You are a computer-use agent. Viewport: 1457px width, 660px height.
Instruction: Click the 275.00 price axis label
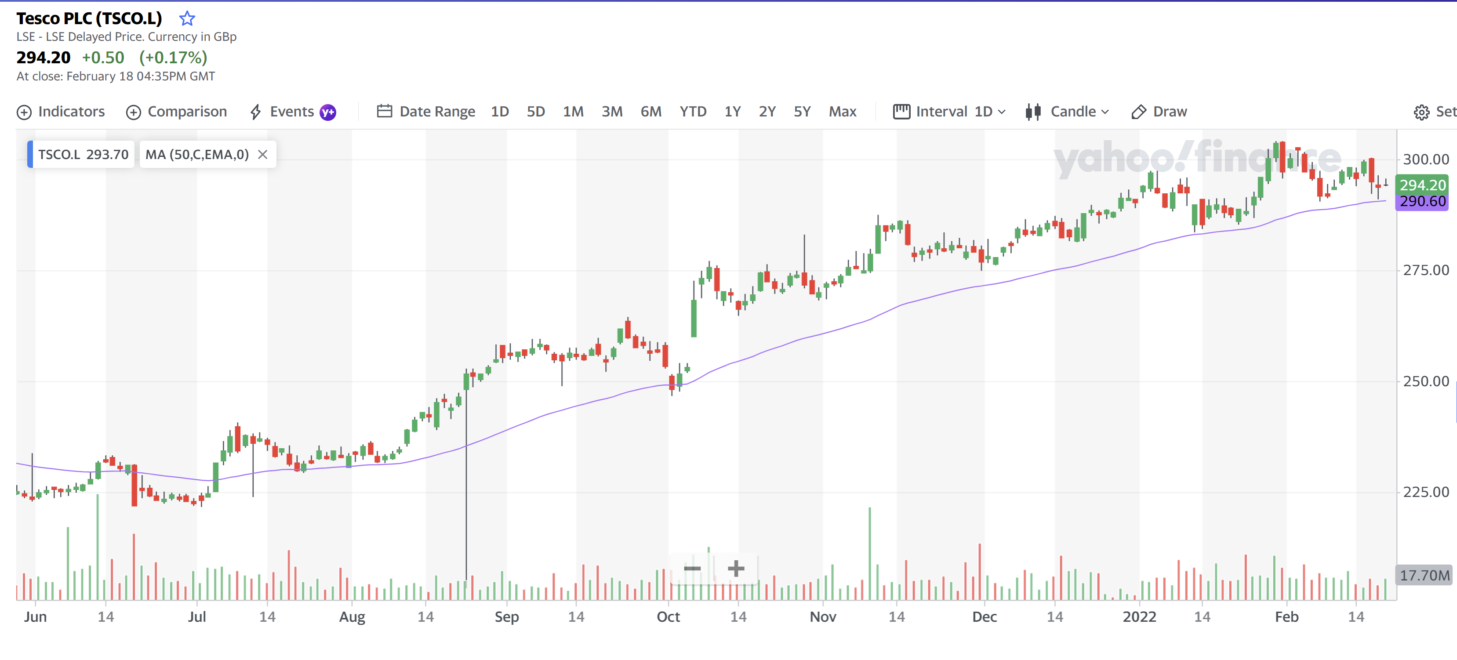[1425, 270]
